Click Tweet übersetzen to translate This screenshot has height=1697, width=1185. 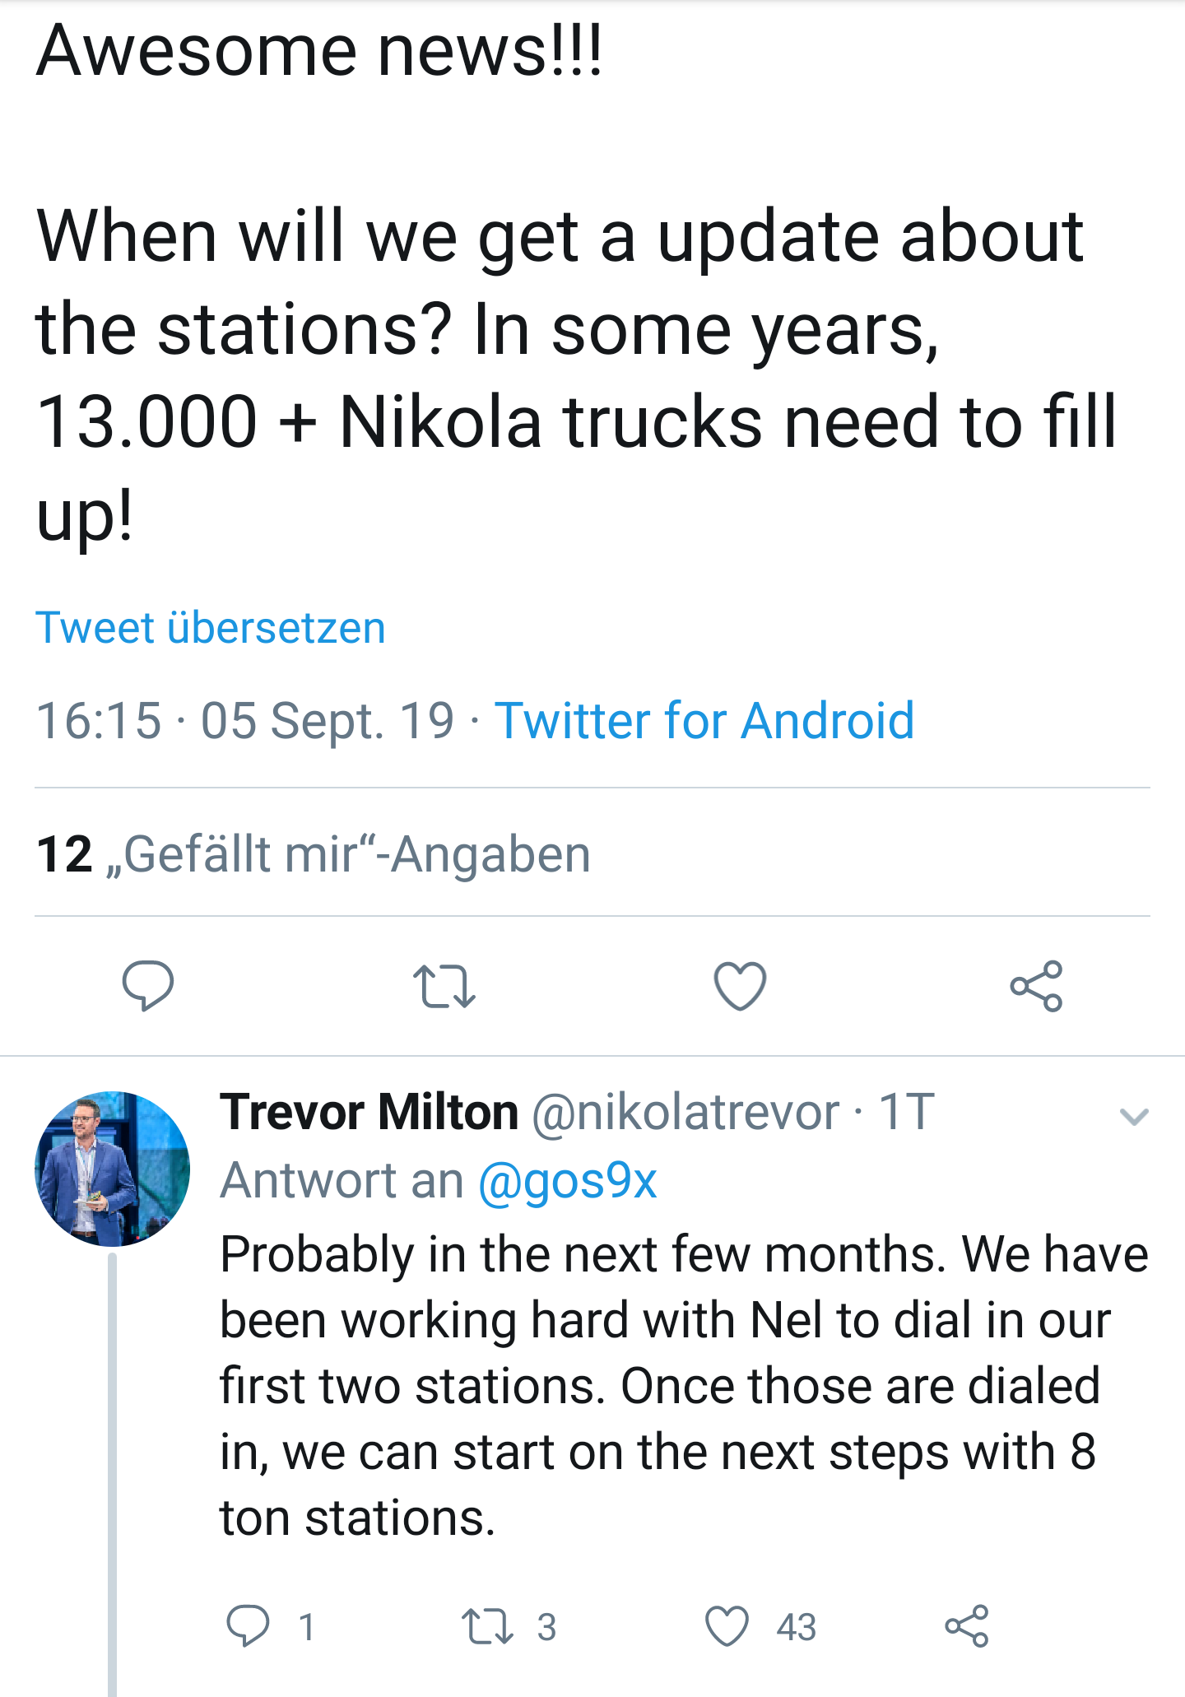211,628
